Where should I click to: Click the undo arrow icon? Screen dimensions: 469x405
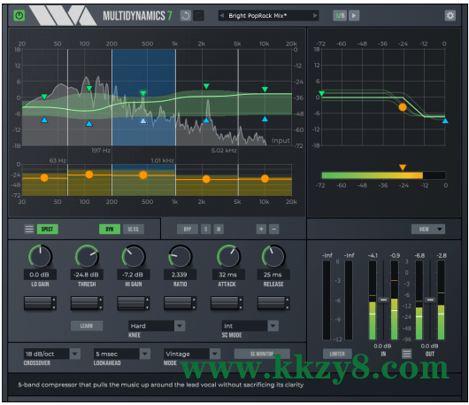[x=186, y=16]
